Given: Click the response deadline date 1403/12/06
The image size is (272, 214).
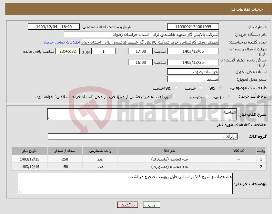Looking at the screenshot, I should [x=193, y=51].
